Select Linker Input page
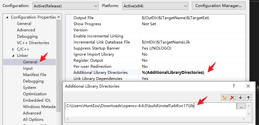The image size is (259, 125). click(28, 68)
